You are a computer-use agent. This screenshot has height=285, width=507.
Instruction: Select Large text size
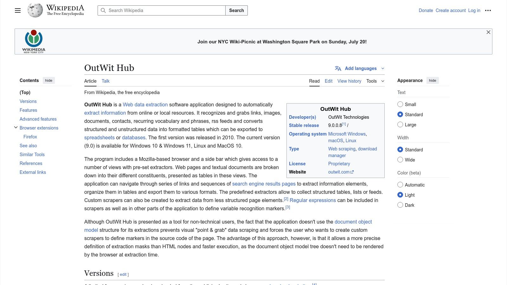(x=400, y=124)
